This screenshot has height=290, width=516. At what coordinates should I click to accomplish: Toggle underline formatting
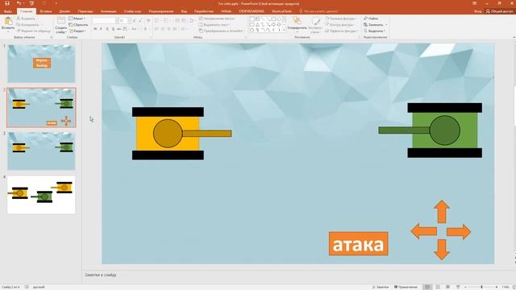coord(107,29)
